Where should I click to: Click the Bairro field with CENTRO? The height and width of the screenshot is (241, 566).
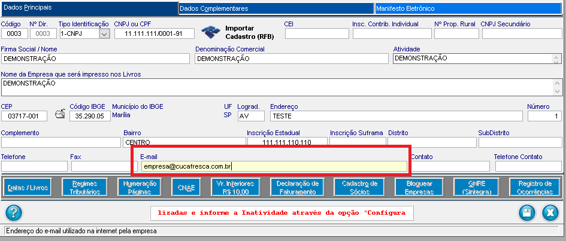coord(184,142)
